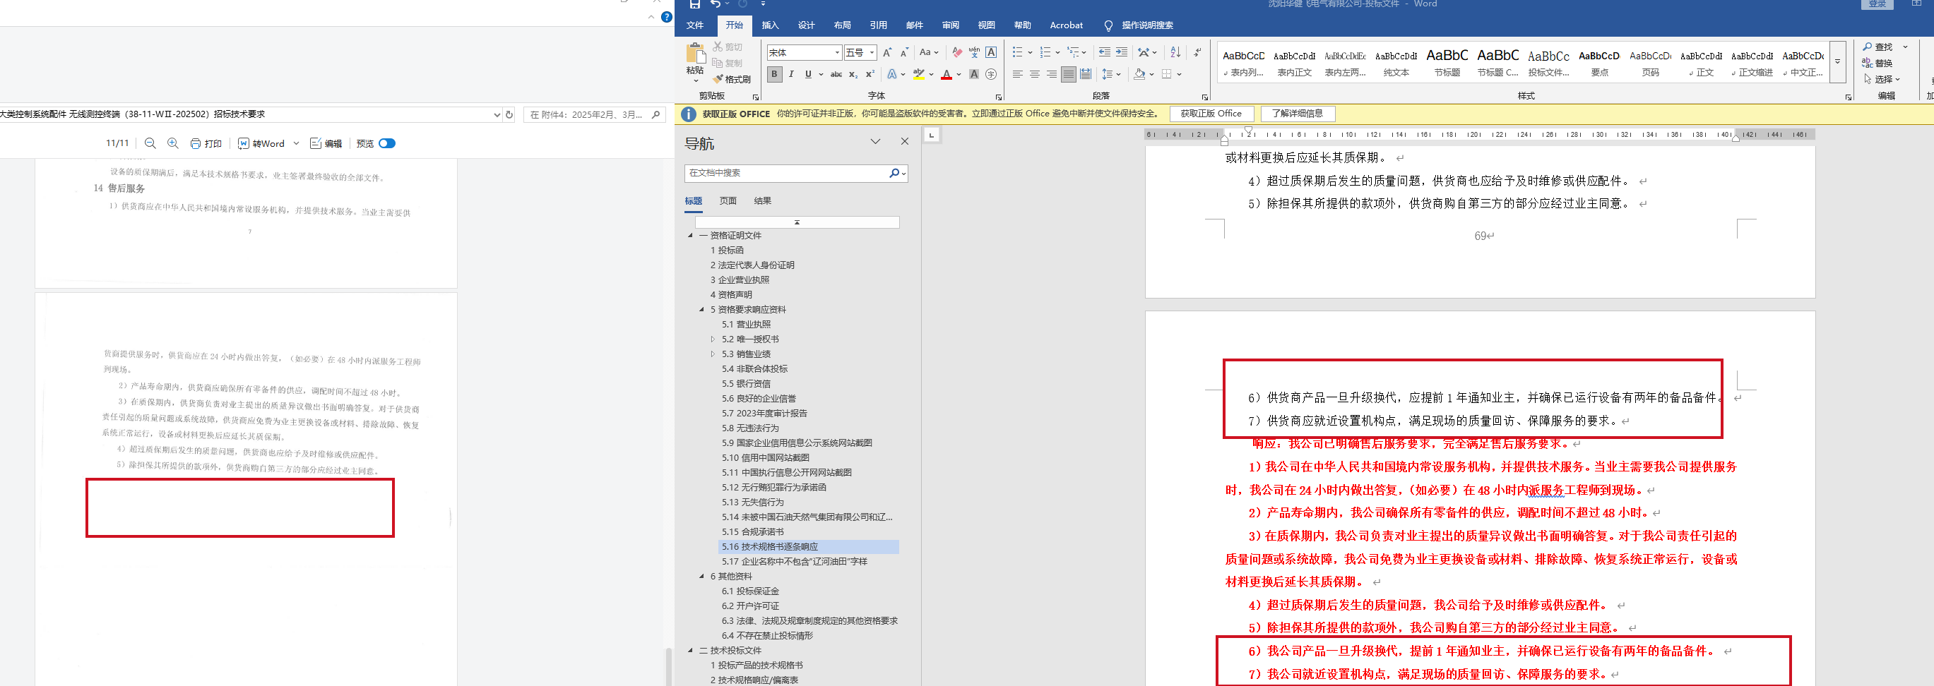The width and height of the screenshot is (1934, 686).
Task: Switch to the 视图 ribbon tab
Action: [987, 25]
